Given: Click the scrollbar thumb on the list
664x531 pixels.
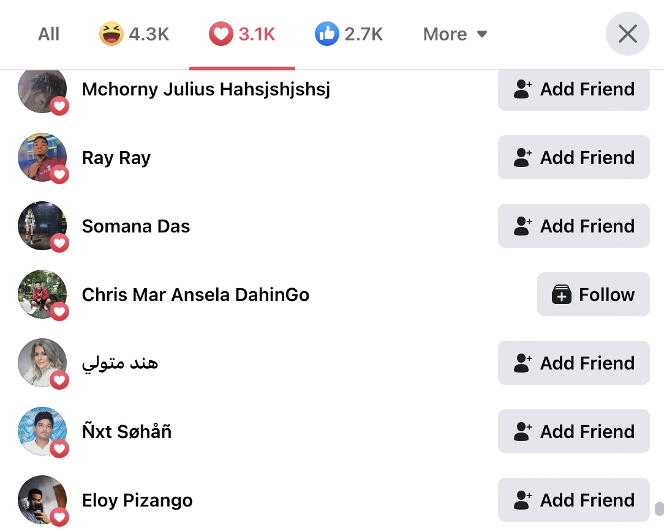Looking at the screenshot, I should [x=659, y=508].
